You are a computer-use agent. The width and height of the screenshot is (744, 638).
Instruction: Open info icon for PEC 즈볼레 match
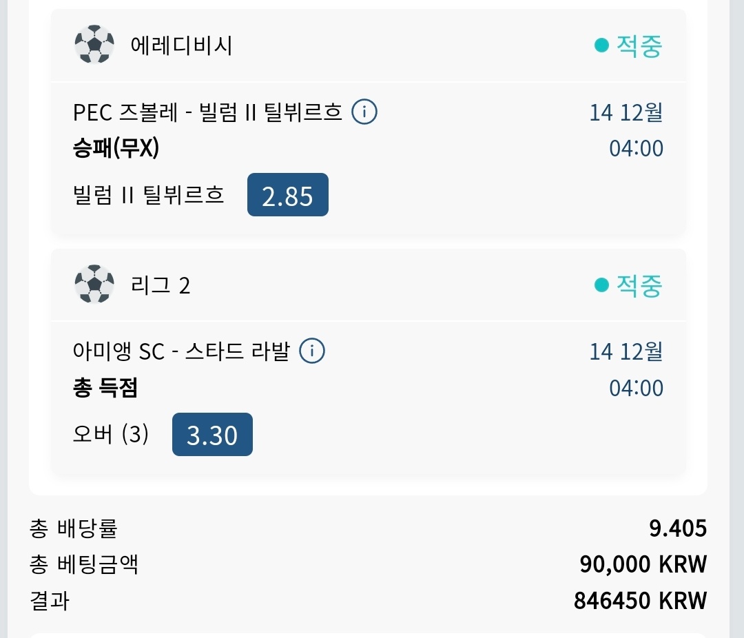tap(364, 112)
